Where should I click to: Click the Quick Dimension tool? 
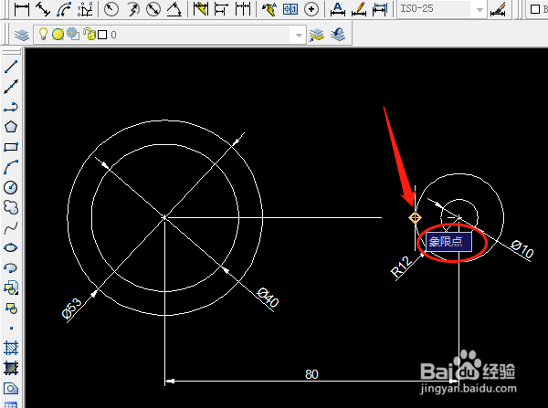coord(200,9)
